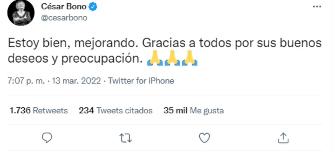View the 1.736 Retweets list
336x153 pixels.
39,111
